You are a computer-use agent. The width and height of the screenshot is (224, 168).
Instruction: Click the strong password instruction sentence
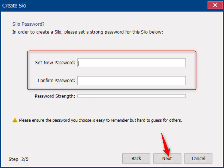(x=88, y=32)
